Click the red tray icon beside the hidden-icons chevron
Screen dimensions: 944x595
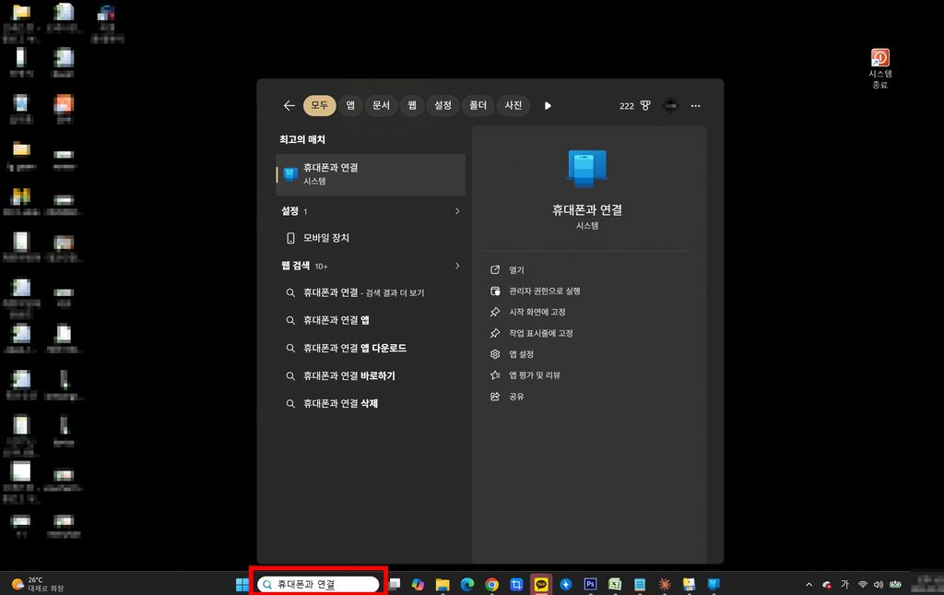pyautogui.click(x=827, y=584)
